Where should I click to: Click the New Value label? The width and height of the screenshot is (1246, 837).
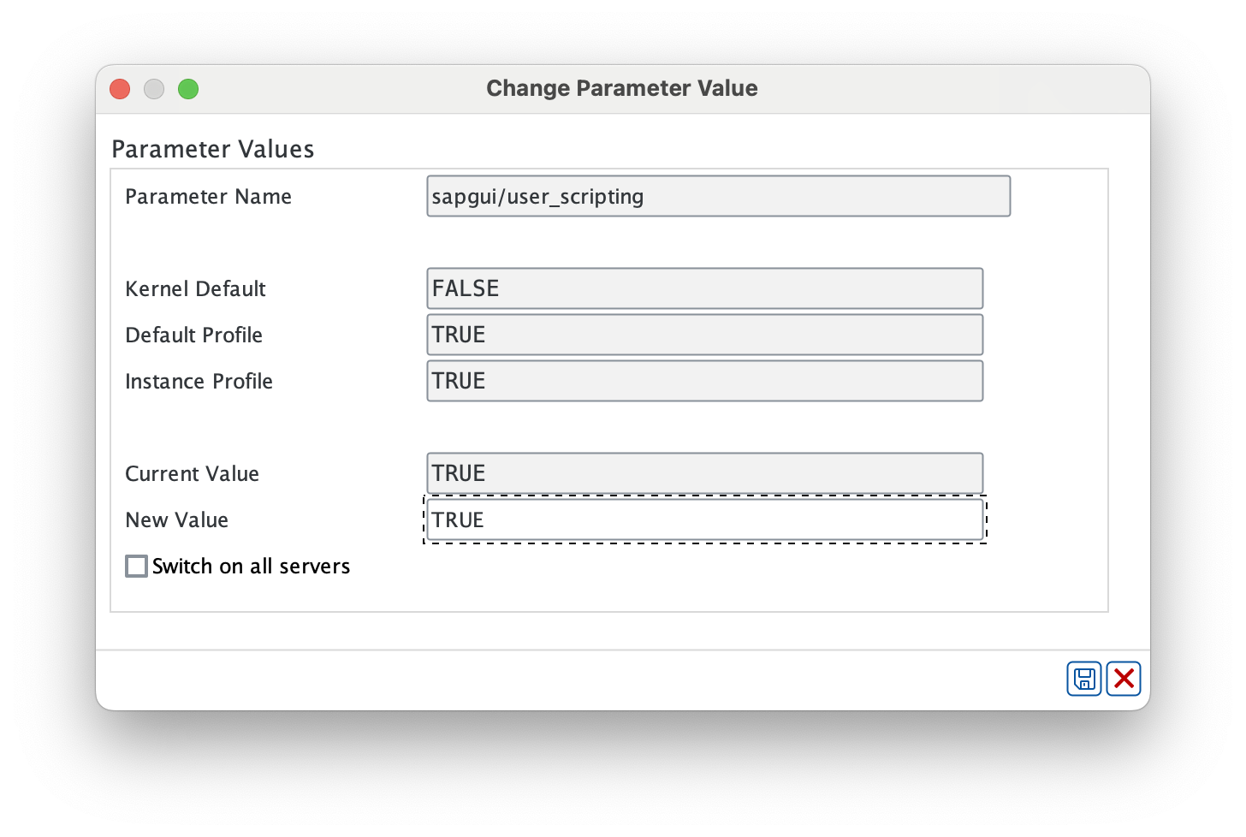click(176, 520)
